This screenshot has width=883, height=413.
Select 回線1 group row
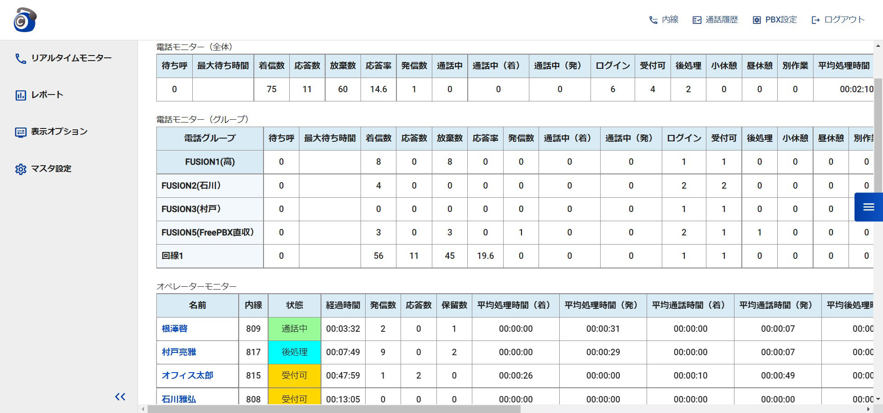[x=210, y=256]
